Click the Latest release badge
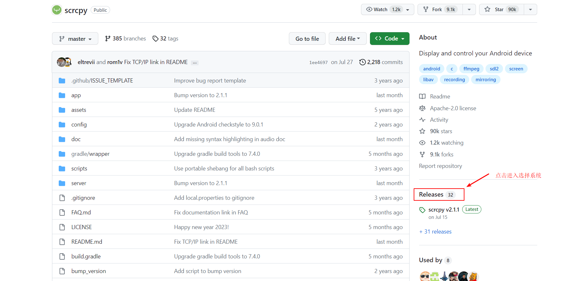Viewport: 587px width, 281px height. click(472, 209)
